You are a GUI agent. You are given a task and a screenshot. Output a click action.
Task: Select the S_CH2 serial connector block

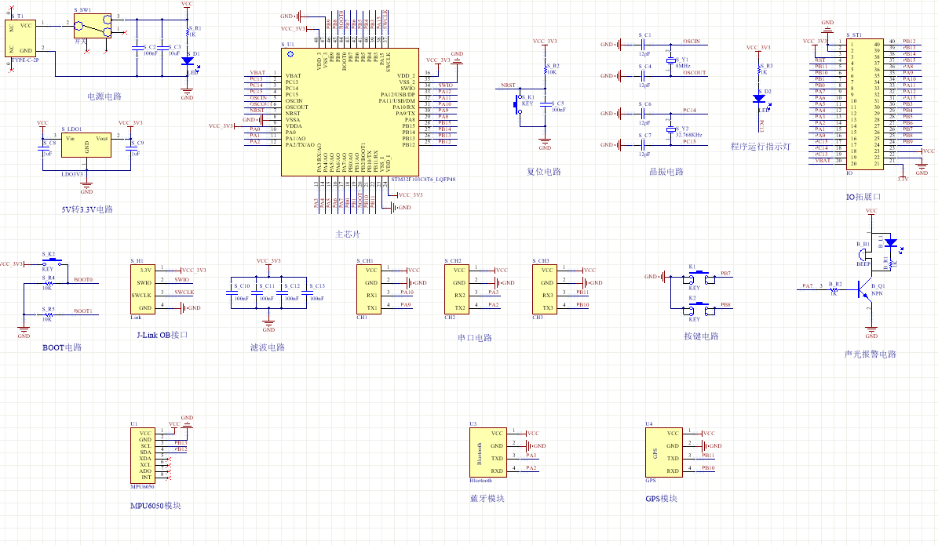coord(456,289)
